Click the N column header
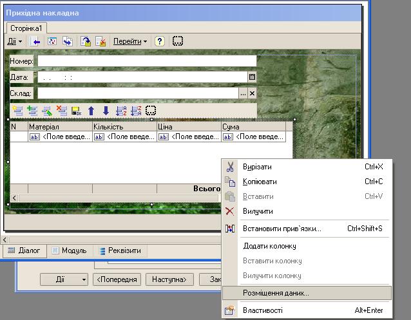This screenshot has width=411, height=320. (x=19, y=127)
